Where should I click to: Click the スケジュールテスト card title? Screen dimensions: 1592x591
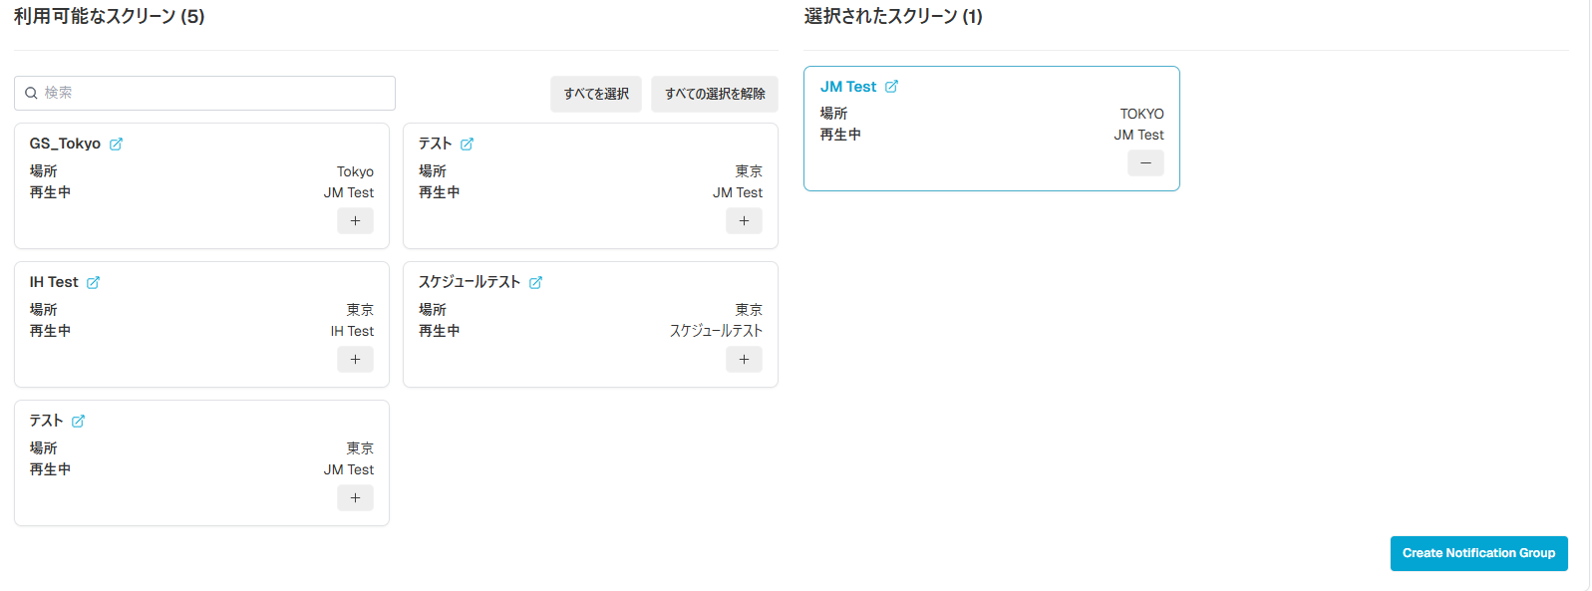coord(470,282)
